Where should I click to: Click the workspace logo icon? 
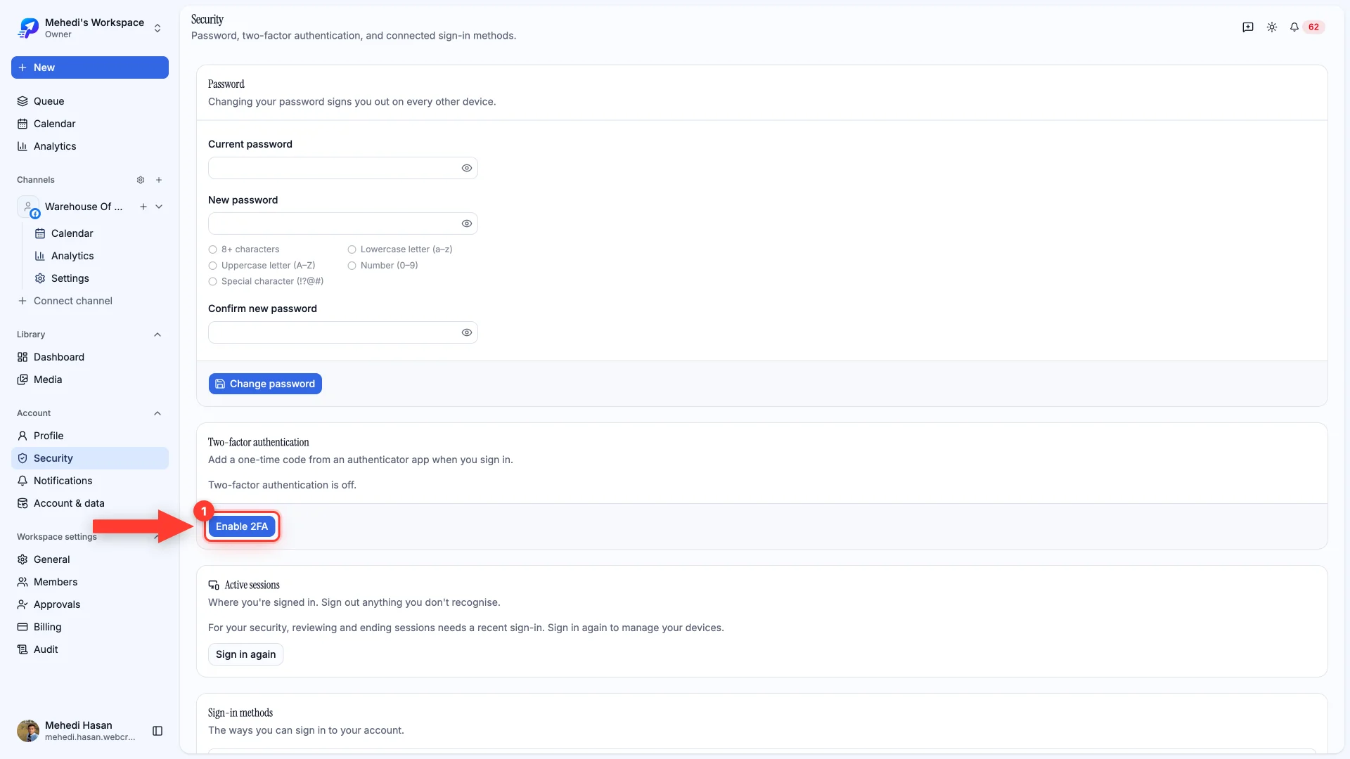click(x=28, y=28)
